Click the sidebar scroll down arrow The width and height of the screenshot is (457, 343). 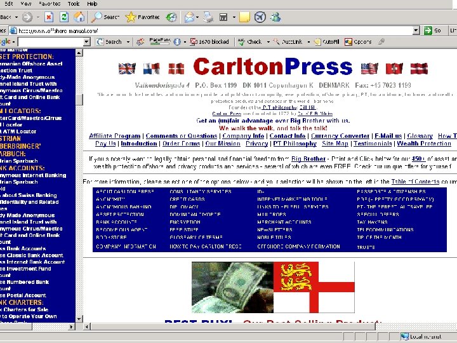click(x=79, y=319)
